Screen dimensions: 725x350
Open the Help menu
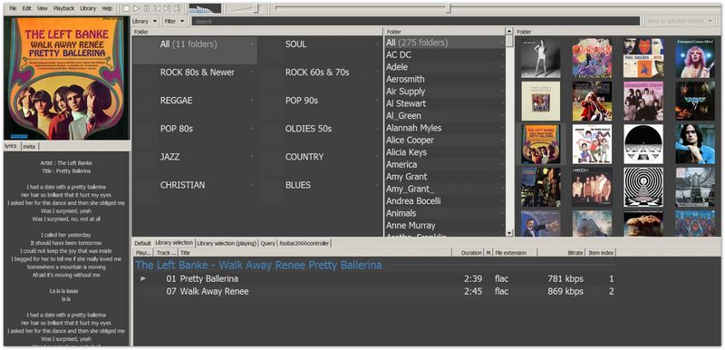107,8
